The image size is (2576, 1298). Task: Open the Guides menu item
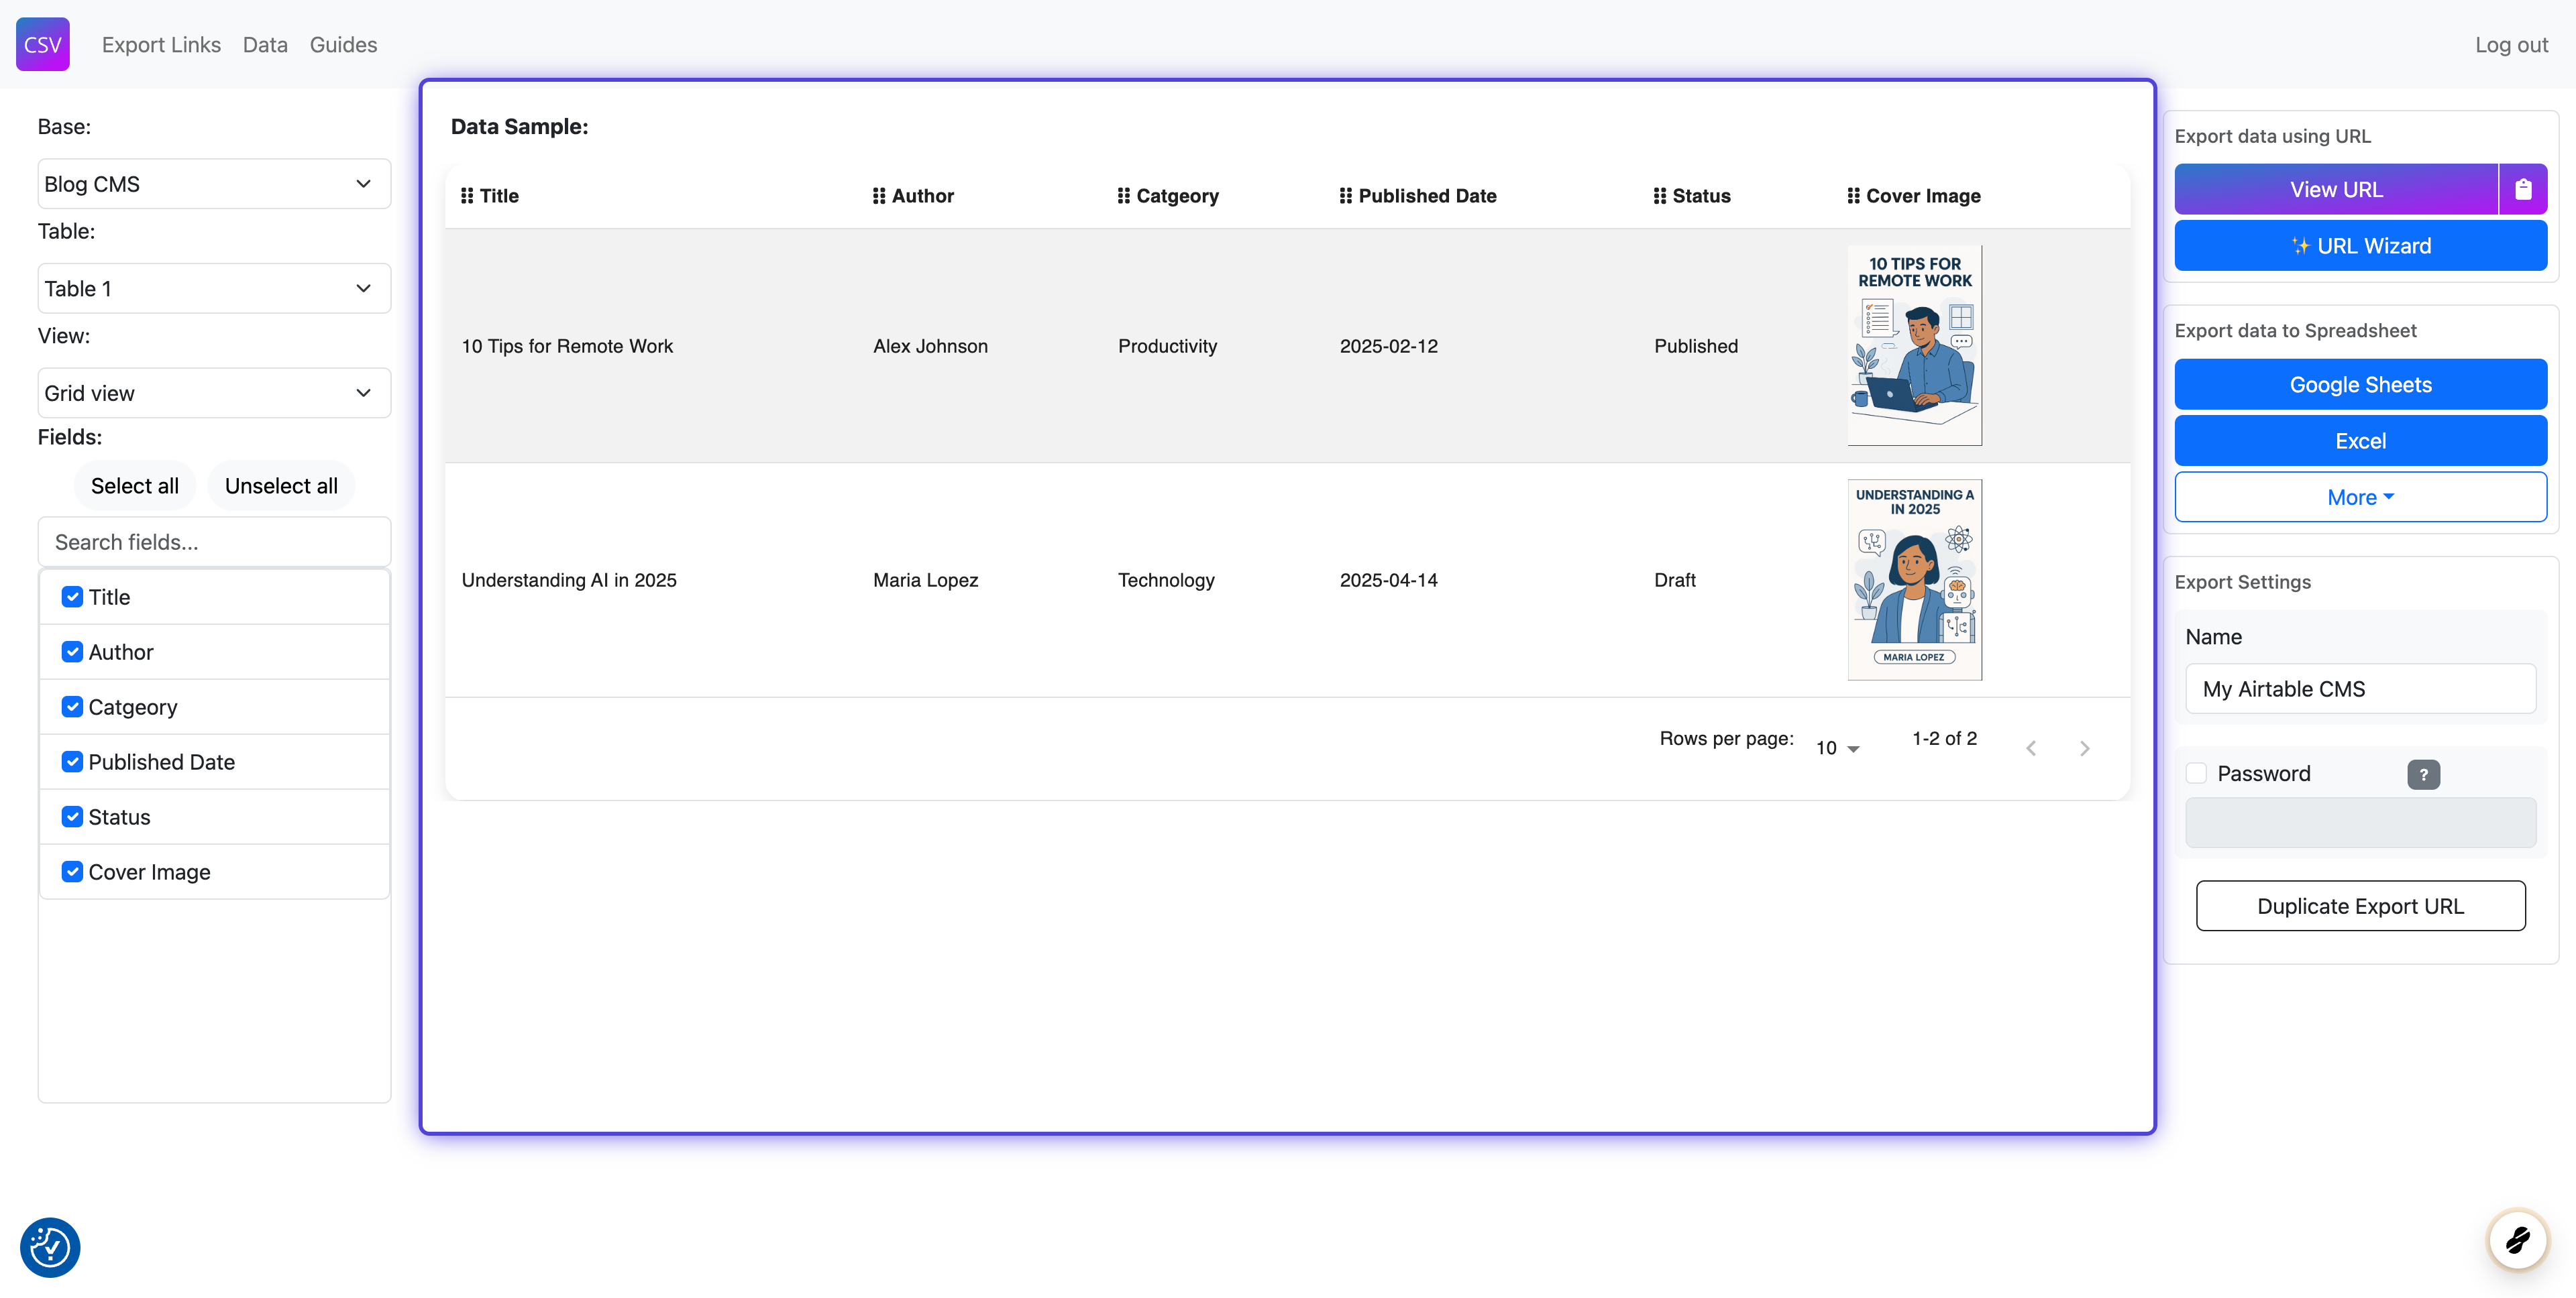[x=343, y=44]
